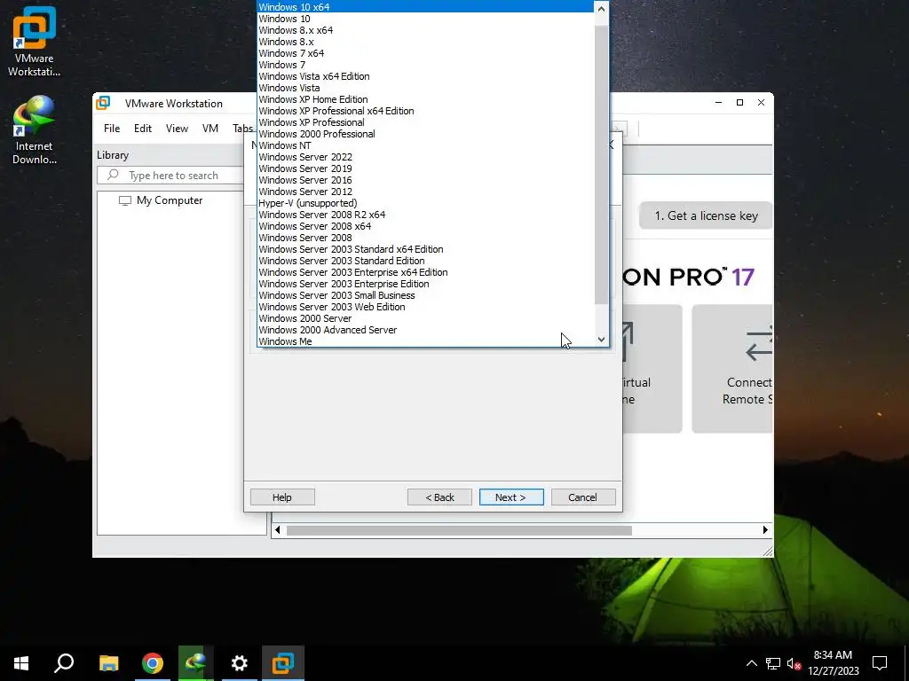Viewport: 909px width, 681px height.
Task: Choose Windows Me entry
Action: point(425,341)
